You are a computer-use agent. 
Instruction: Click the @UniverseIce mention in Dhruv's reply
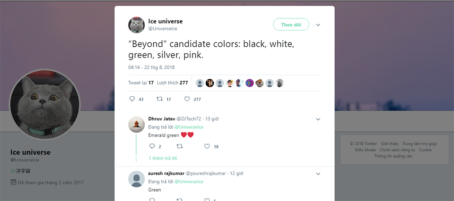pyautogui.click(x=189, y=127)
